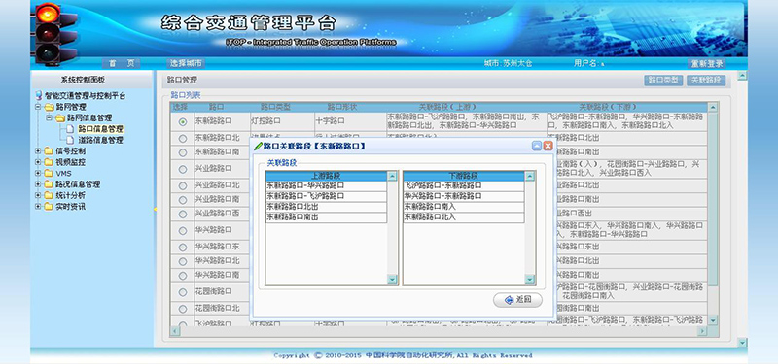Select radio button for 兴业路路口西 row
This screenshot has width=778, height=364.
coord(183,214)
